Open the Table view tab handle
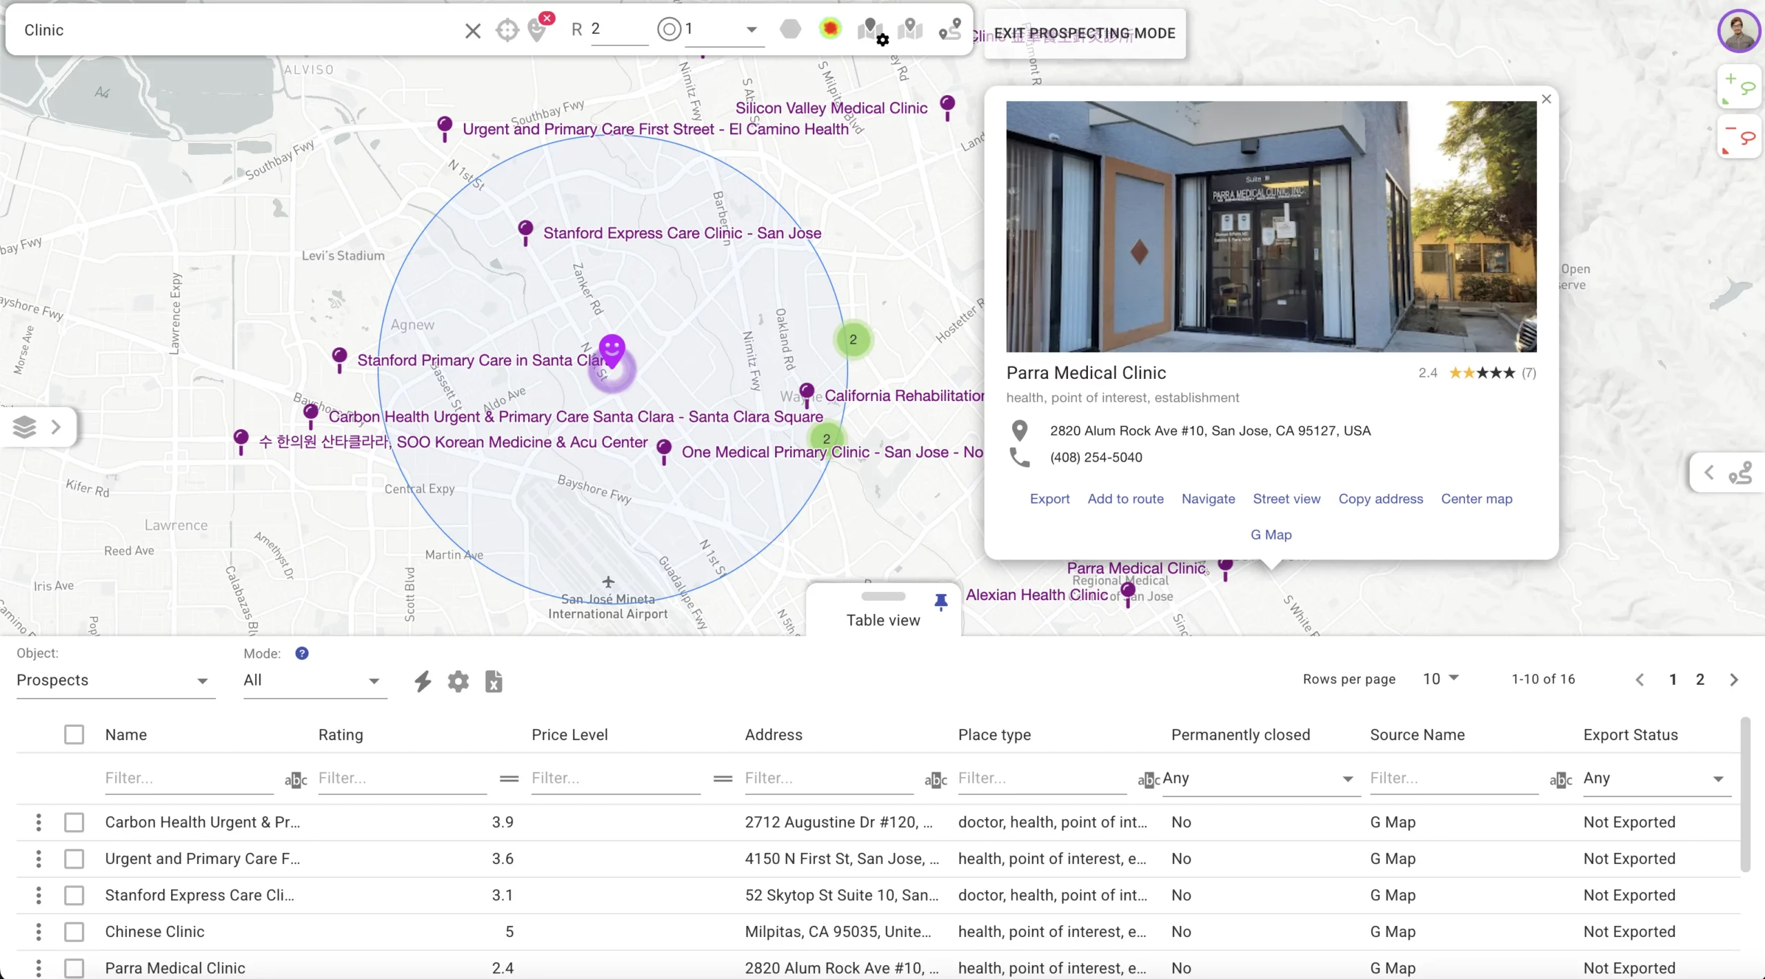The image size is (1765, 979). pos(882,597)
